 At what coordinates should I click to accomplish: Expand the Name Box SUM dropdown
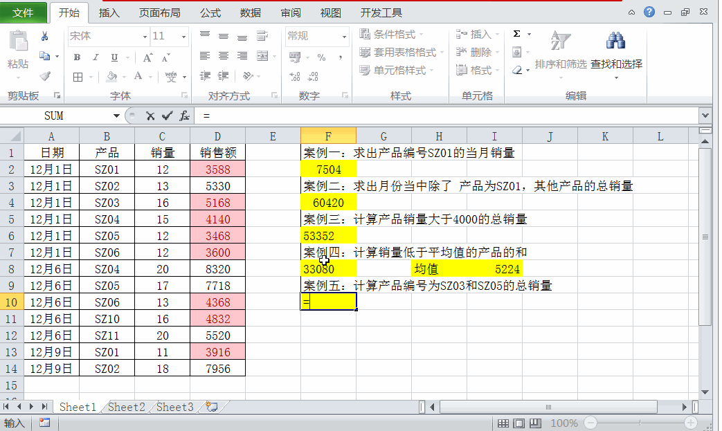(x=116, y=116)
